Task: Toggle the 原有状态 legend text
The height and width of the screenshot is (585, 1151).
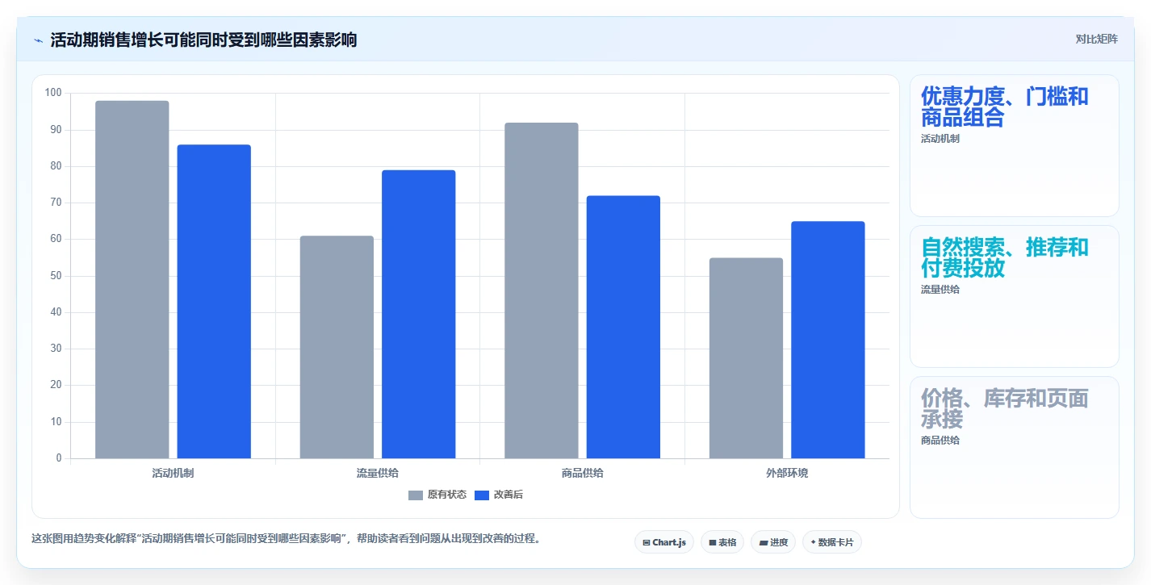Action: [x=447, y=495]
